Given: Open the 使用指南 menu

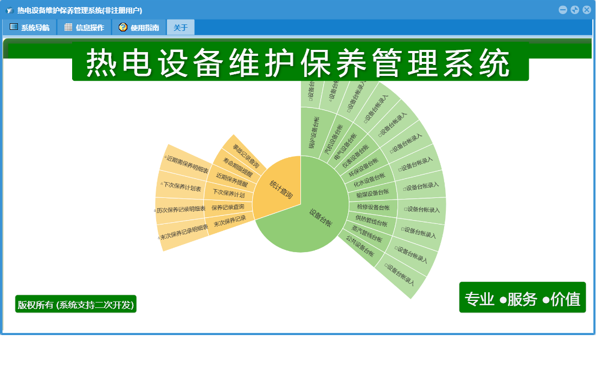Looking at the screenshot, I should [139, 27].
